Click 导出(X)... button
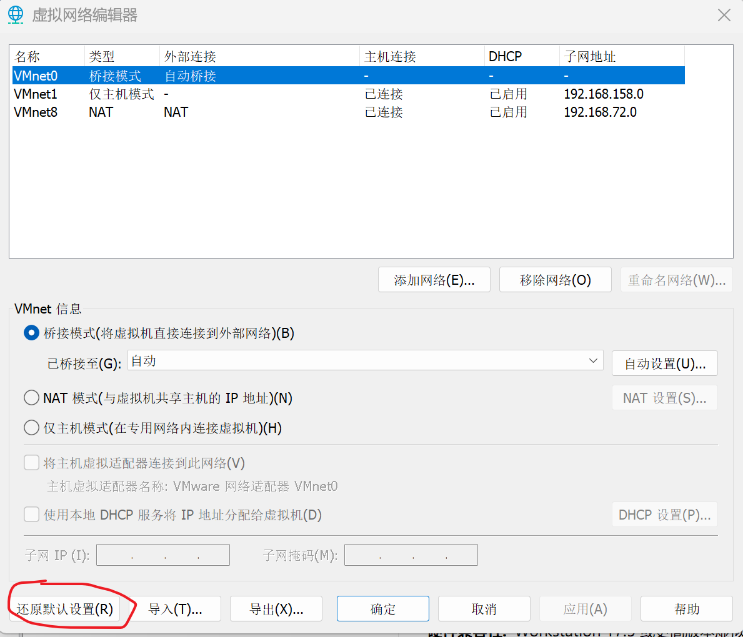743x637 pixels. click(x=276, y=608)
